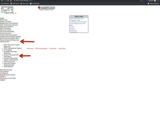
Task: Click the Quick Links panel header
Action: pos(79,16)
